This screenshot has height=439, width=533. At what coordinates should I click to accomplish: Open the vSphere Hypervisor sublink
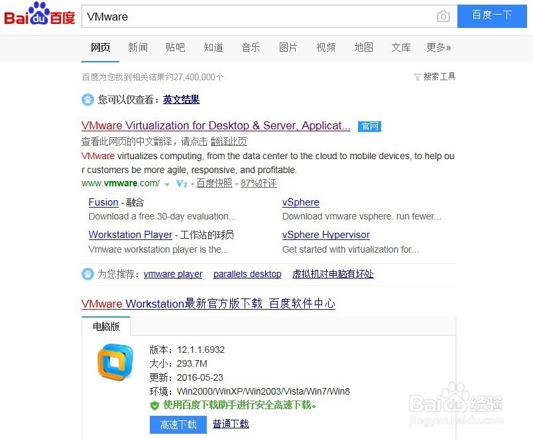point(326,235)
